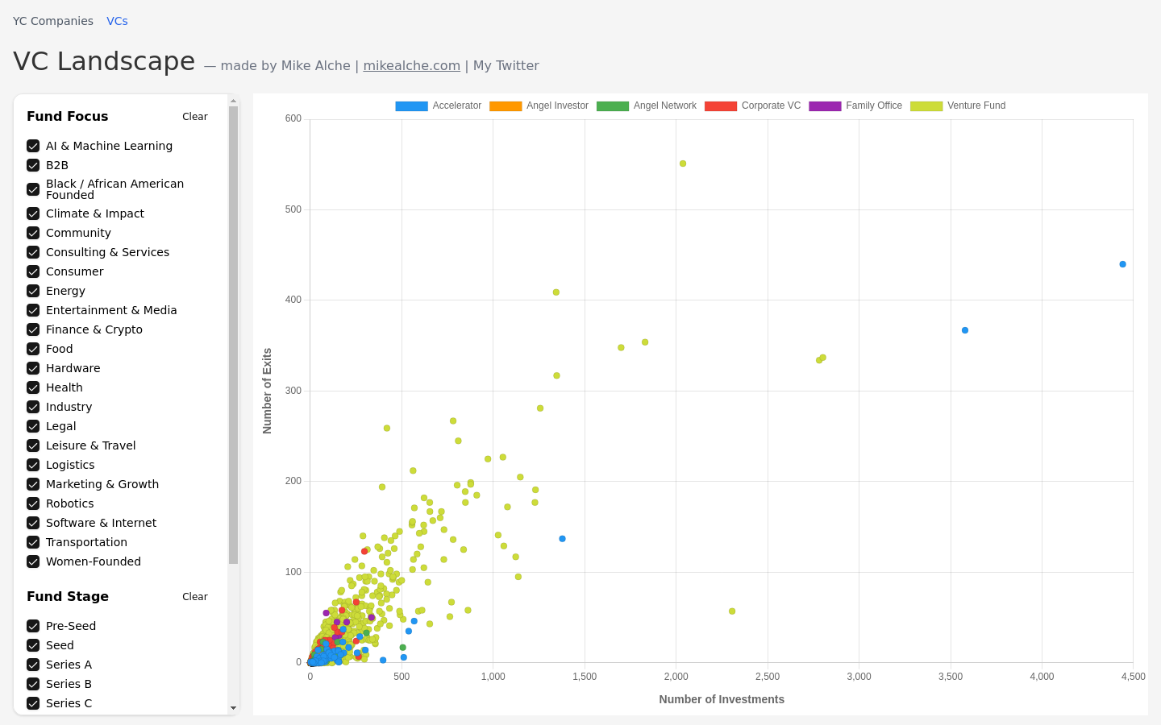Open the YC Companies page
The height and width of the screenshot is (725, 1161).
(53, 21)
